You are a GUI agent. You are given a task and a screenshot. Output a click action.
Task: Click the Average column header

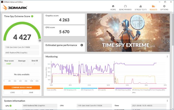pyautogui.click(x=22, y=61)
